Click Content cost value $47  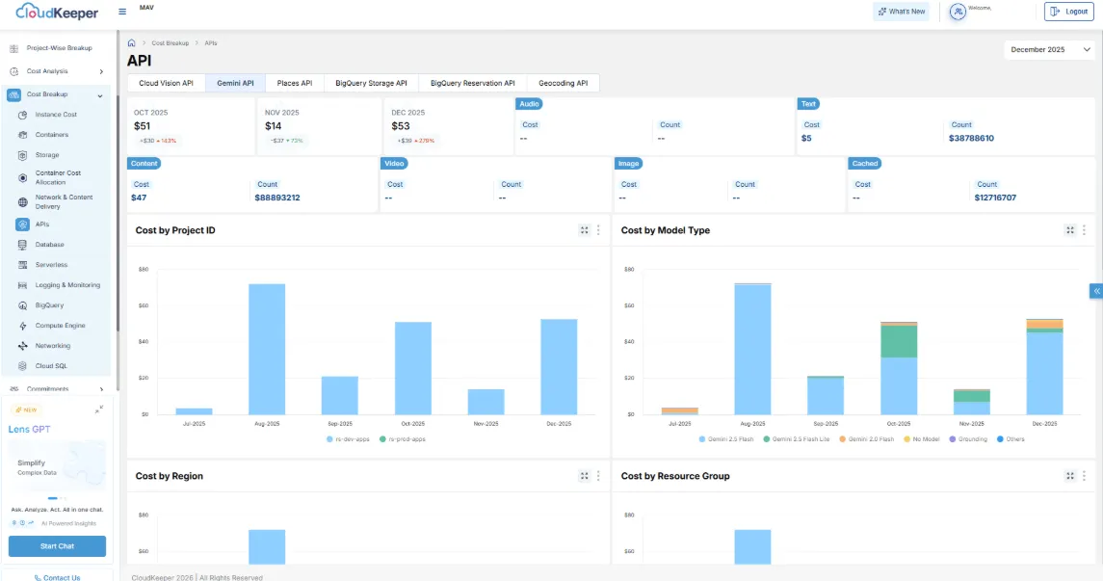pyautogui.click(x=139, y=198)
